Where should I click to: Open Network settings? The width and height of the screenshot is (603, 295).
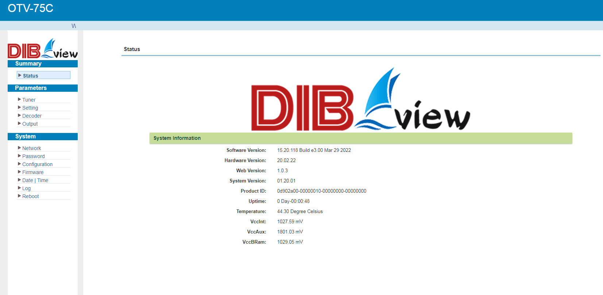pyautogui.click(x=32, y=148)
